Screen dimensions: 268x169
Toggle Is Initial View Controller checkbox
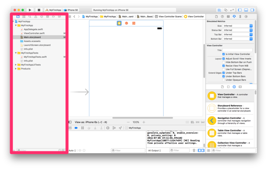coord(223,54)
